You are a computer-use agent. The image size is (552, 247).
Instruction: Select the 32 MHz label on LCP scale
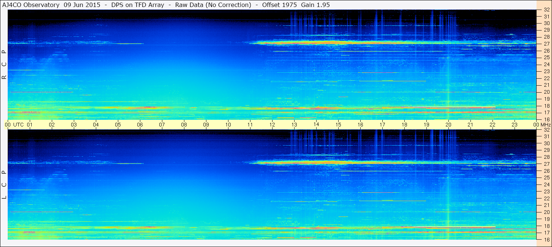pos(546,130)
